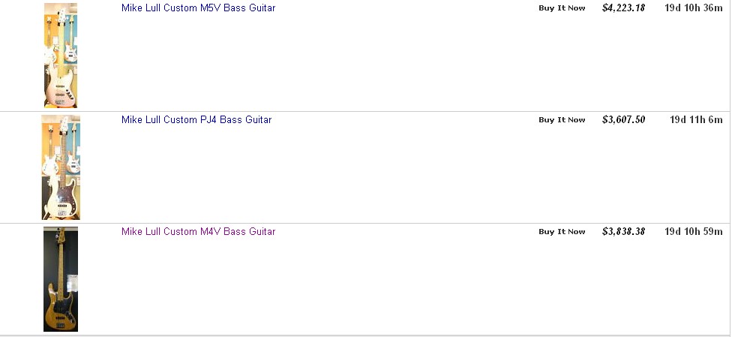Image resolution: width=732 pixels, height=337 pixels.
Task: Click the headstock of the M4V bass photo
Action: [61, 233]
